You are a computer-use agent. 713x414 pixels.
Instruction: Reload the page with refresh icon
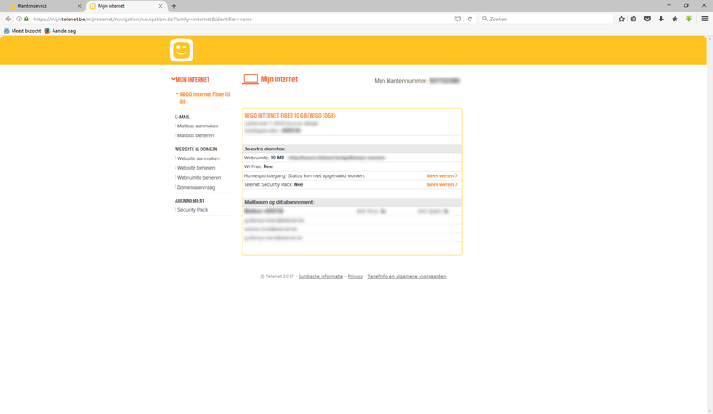coord(470,19)
